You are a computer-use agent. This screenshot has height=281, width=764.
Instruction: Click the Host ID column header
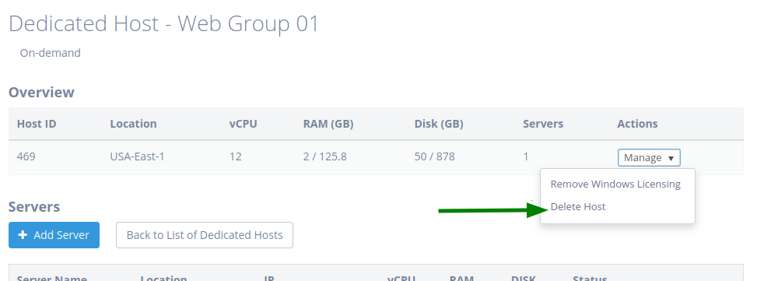[x=37, y=124]
